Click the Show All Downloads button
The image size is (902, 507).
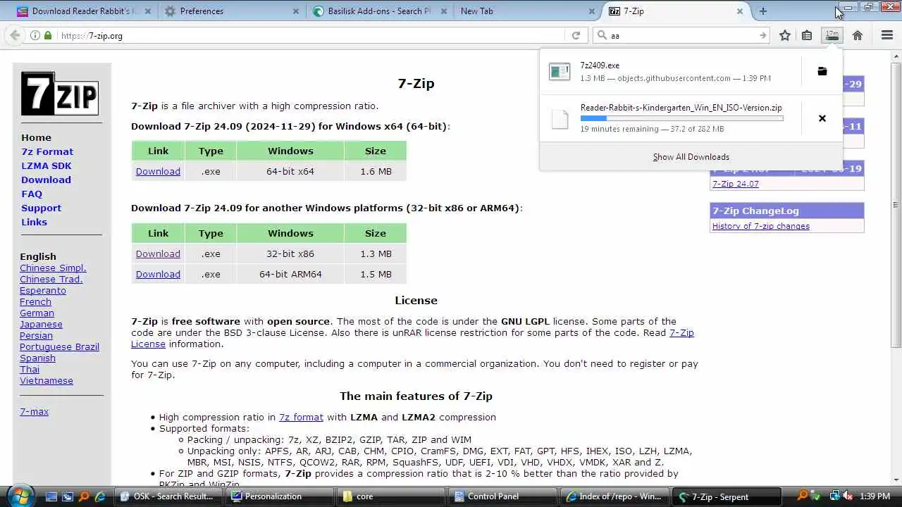tap(691, 157)
